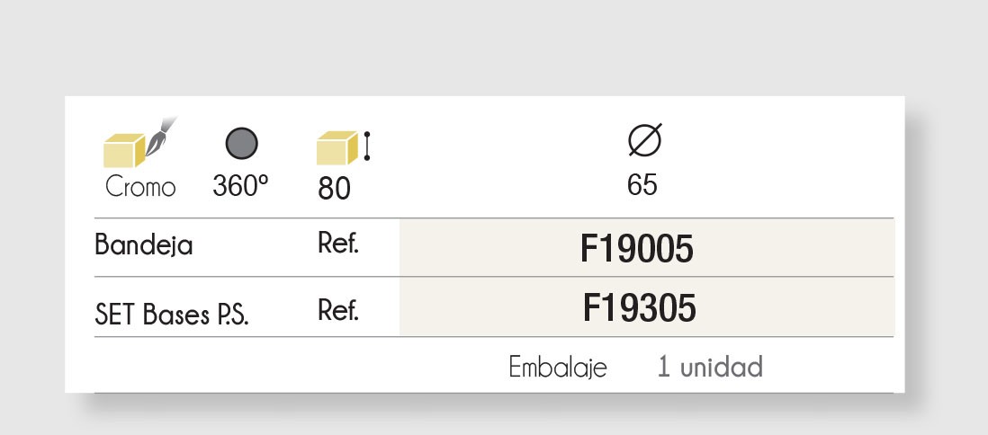988x435 pixels.
Task: Click the height cube icon above 80
Action: (337, 148)
